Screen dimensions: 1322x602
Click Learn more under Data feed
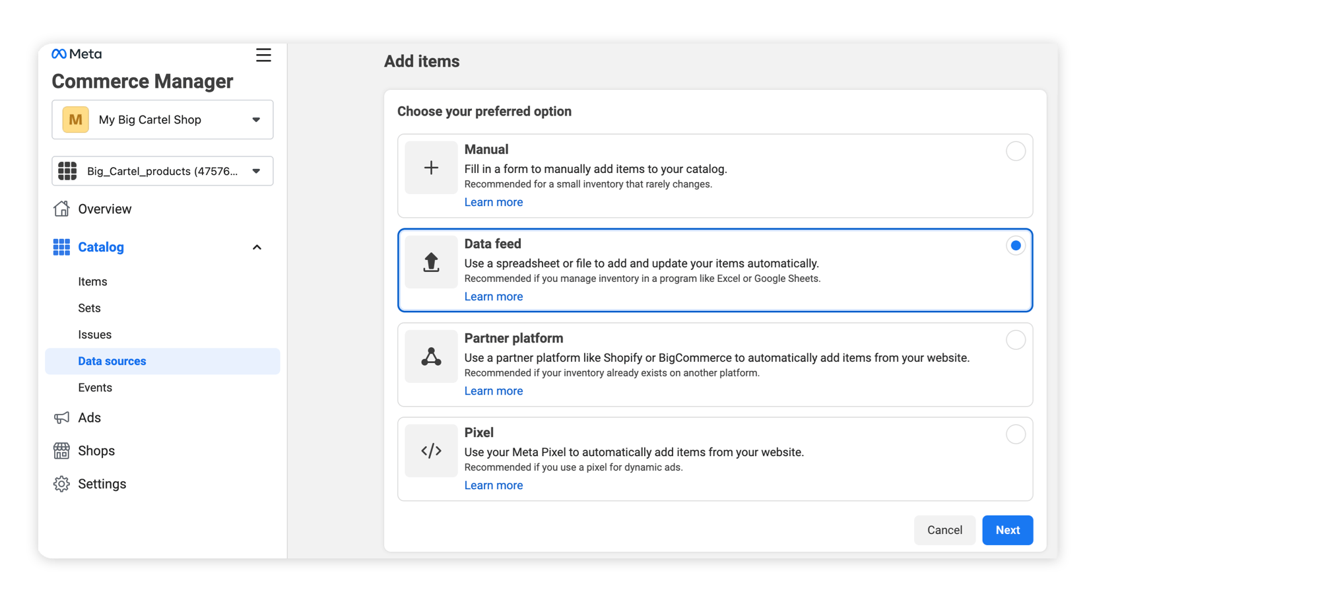pos(493,296)
